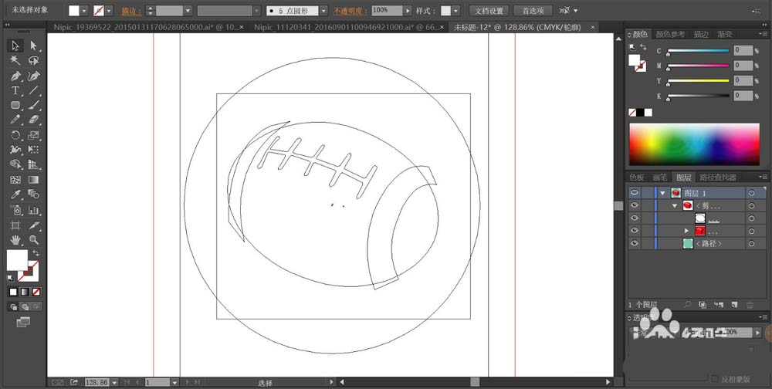Select the Pen tool
Image resolution: width=772 pixels, height=389 pixels.
[x=15, y=76]
